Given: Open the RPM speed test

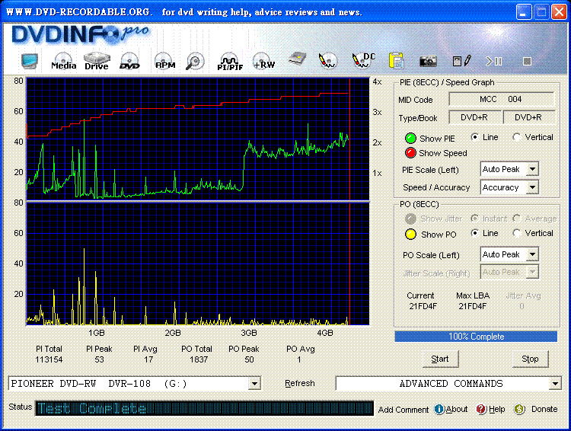Looking at the screenshot, I should coord(164,61).
